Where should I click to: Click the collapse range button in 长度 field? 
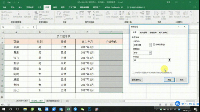point(169,60)
